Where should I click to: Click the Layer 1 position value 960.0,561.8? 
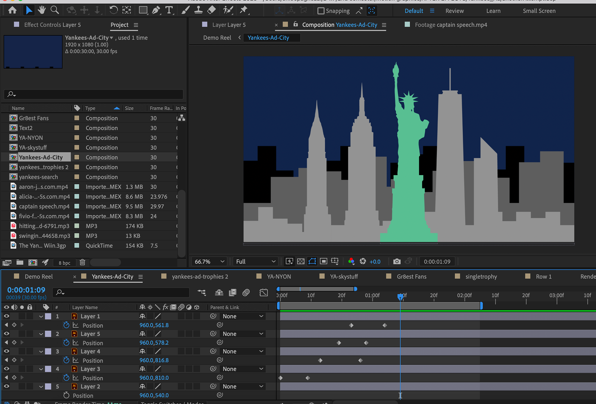coord(154,325)
